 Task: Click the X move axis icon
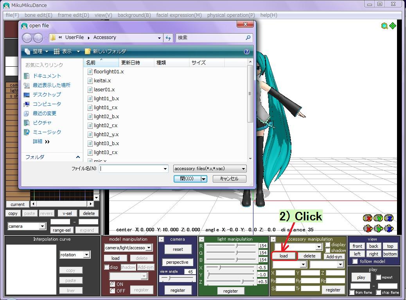tap(368, 229)
